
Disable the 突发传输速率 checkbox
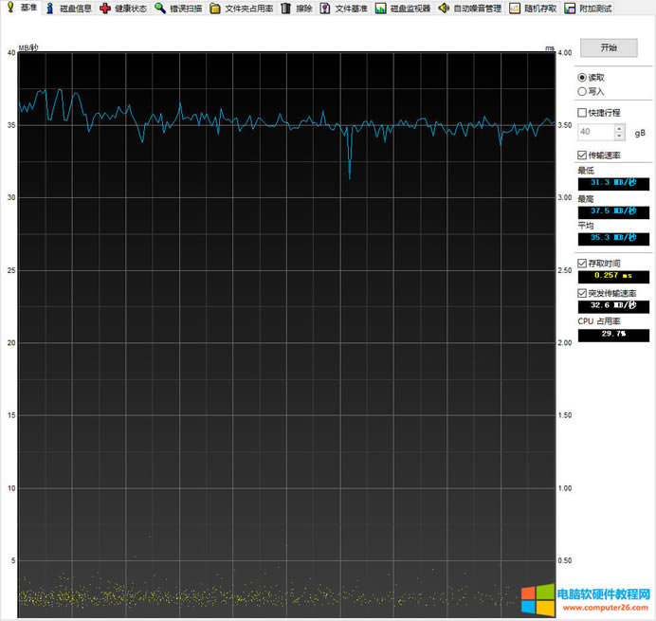click(583, 293)
